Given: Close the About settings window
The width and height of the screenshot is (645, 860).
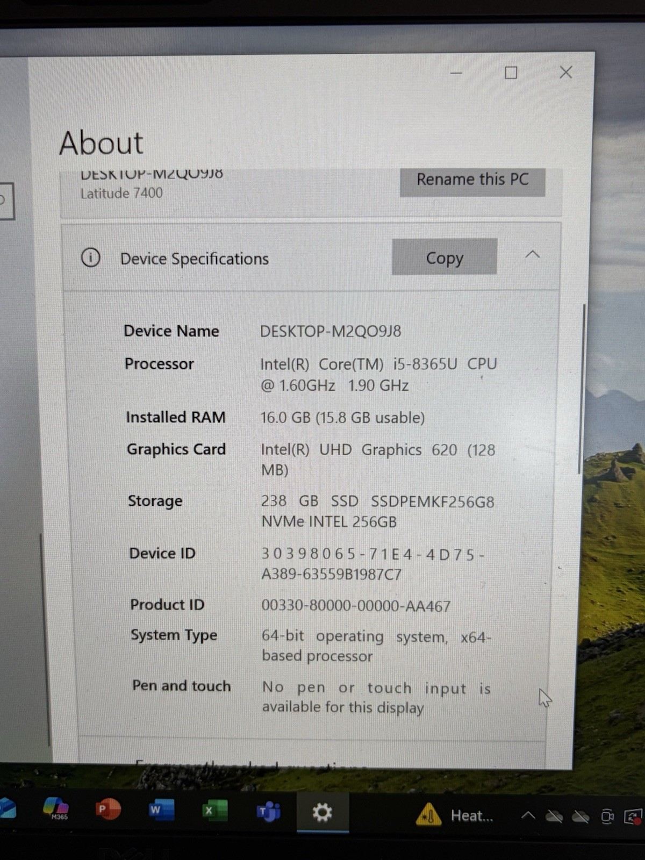Looking at the screenshot, I should 565,72.
